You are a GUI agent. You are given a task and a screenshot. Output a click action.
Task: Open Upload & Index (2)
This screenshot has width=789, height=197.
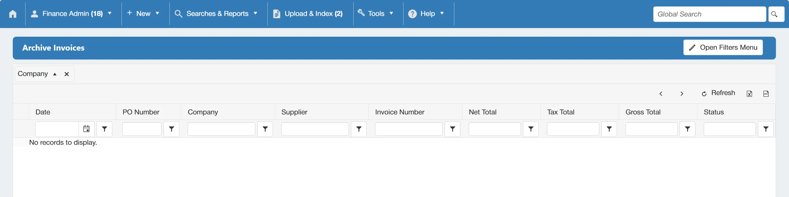point(308,14)
